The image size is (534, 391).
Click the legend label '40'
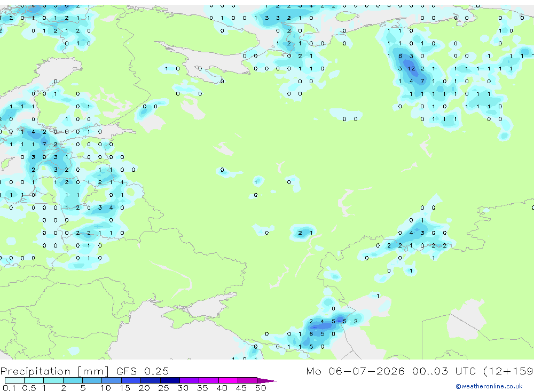tap(222, 388)
